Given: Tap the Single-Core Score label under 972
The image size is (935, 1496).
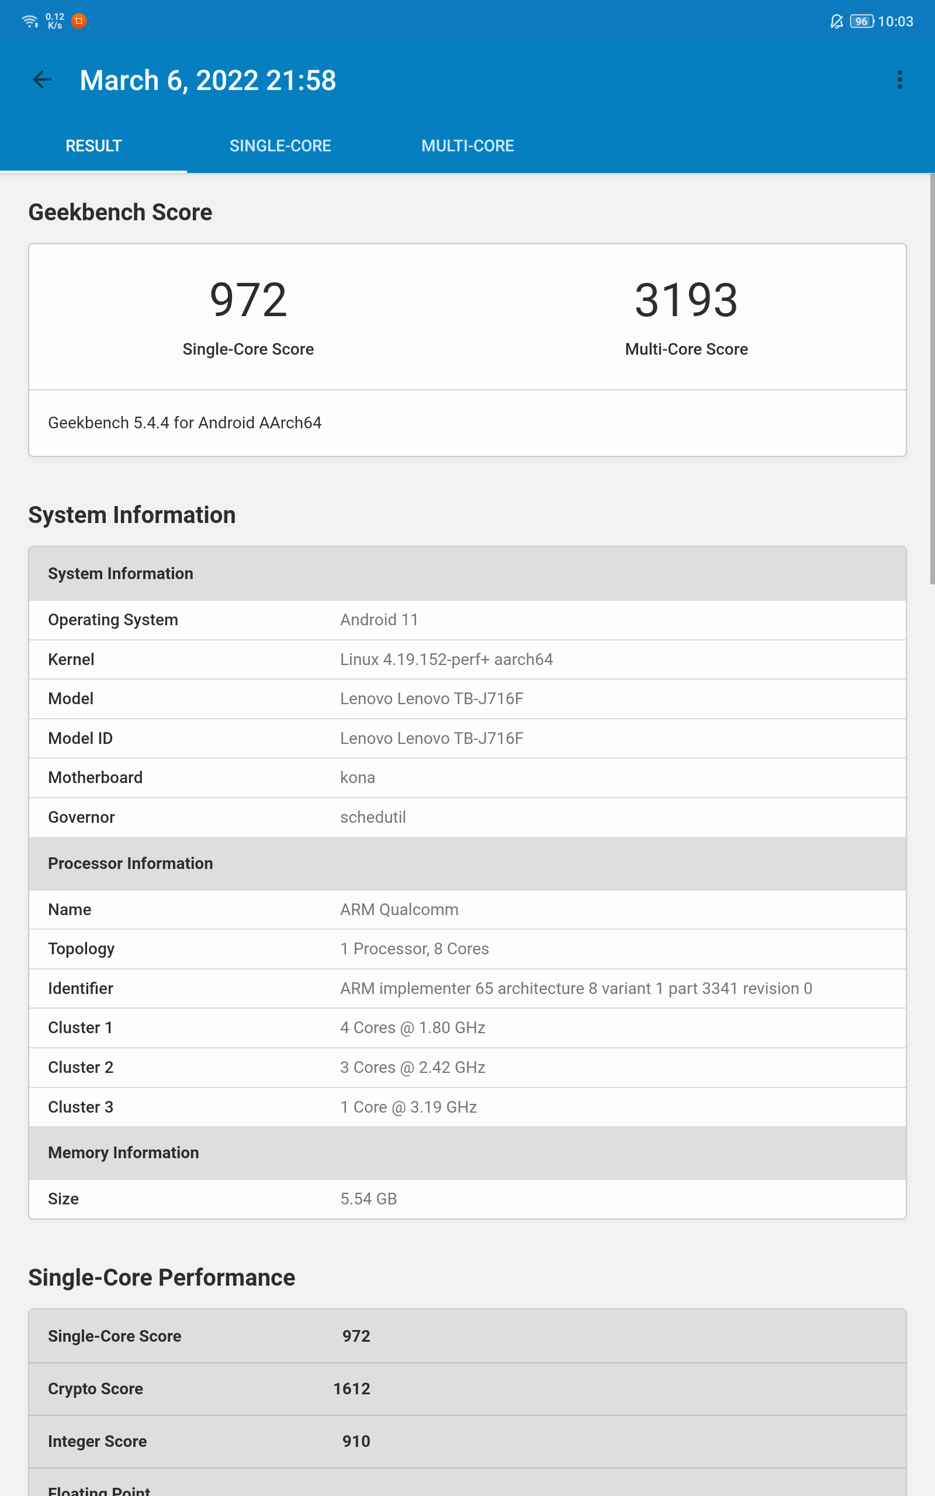Looking at the screenshot, I should tap(248, 349).
